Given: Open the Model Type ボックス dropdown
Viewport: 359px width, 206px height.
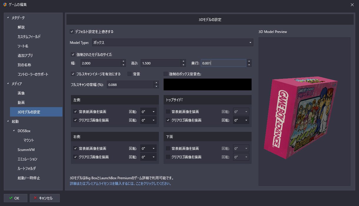Looking at the screenshot, I should [x=172, y=43].
